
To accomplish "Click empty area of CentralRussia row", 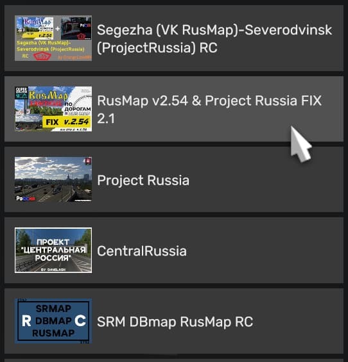I will 266,251.
